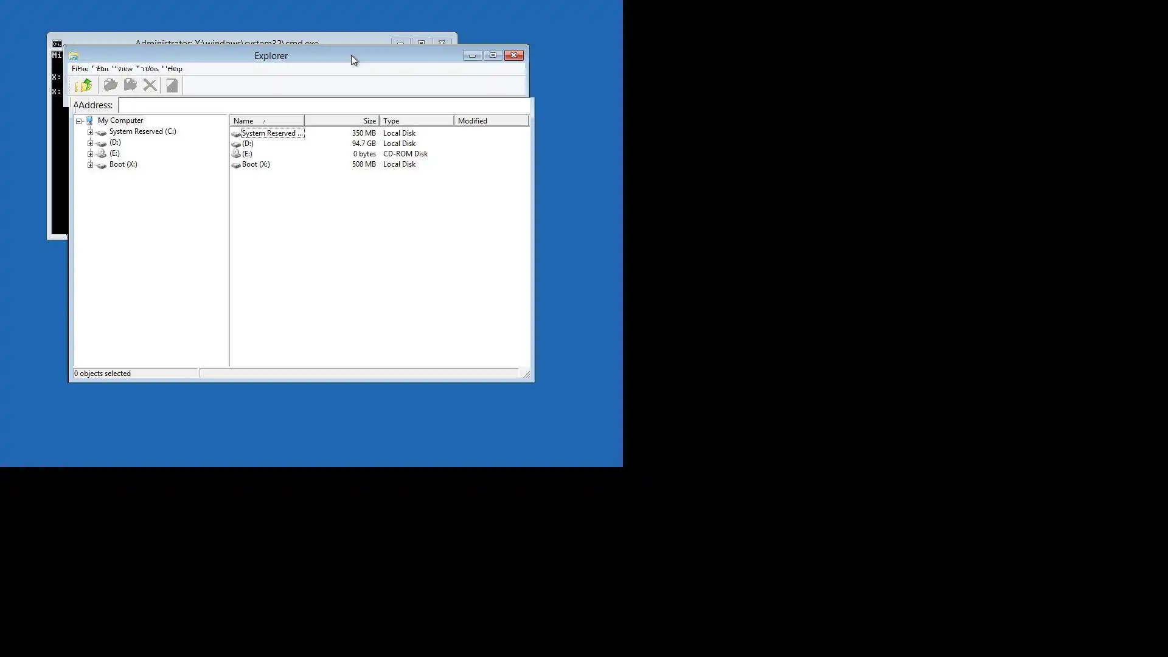Expand the (D:) drive tree node
1168x657 pixels.
coord(90,143)
